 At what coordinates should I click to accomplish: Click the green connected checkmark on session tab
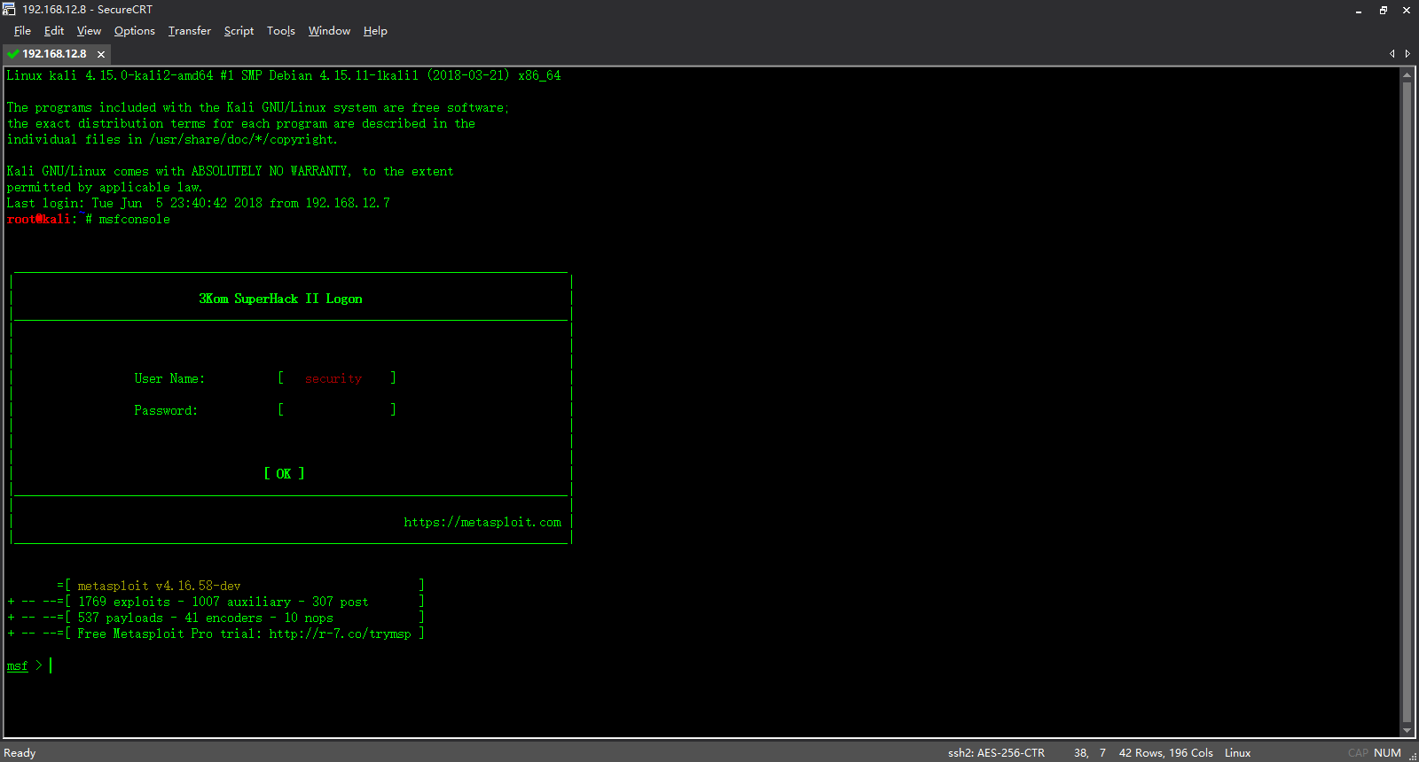[12, 54]
